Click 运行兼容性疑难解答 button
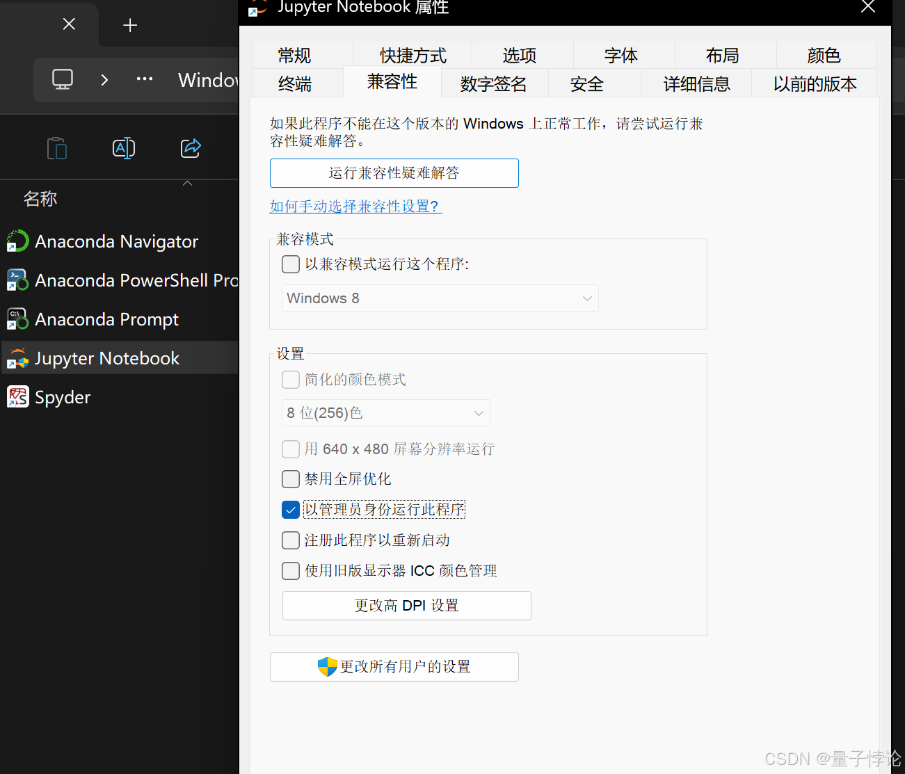Screen dimensions: 905x774 pyautogui.click(x=394, y=172)
